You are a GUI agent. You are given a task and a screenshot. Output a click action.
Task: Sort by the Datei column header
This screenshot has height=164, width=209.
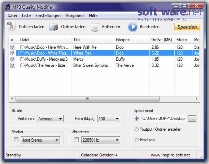pos(45,40)
